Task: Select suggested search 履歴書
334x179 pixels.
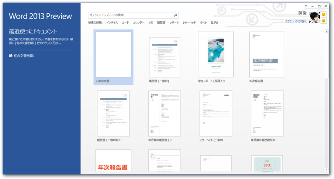Action: [161, 22]
